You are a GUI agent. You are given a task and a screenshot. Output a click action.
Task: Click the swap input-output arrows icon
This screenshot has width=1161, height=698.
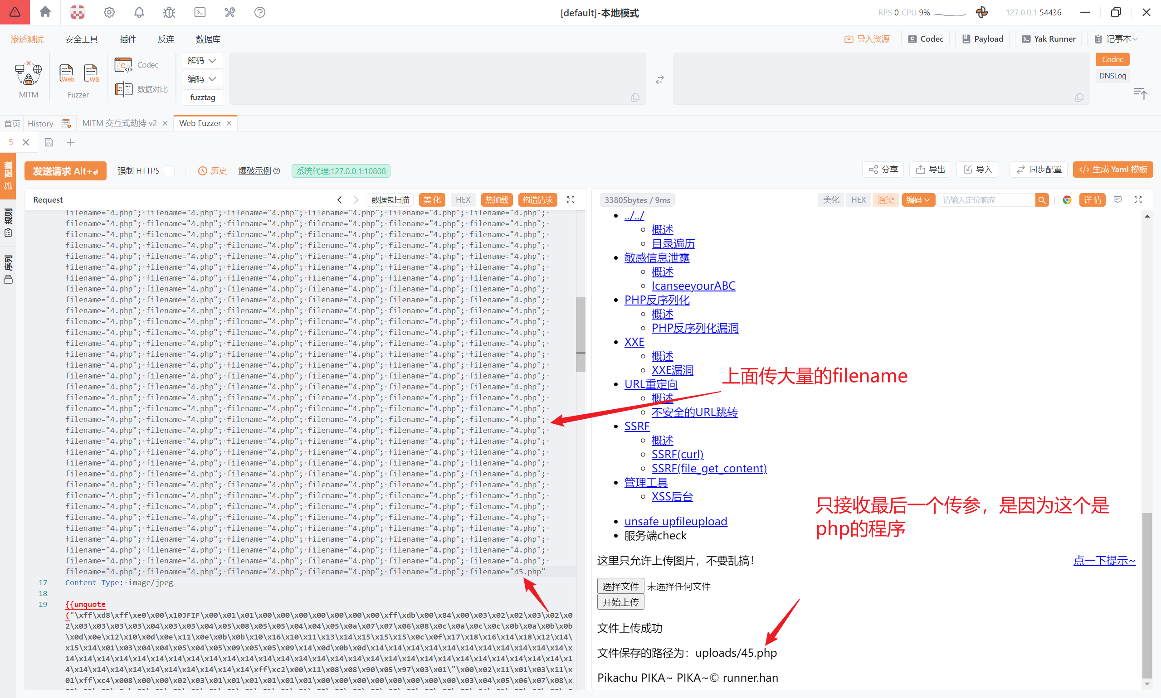[x=660, y=80]
